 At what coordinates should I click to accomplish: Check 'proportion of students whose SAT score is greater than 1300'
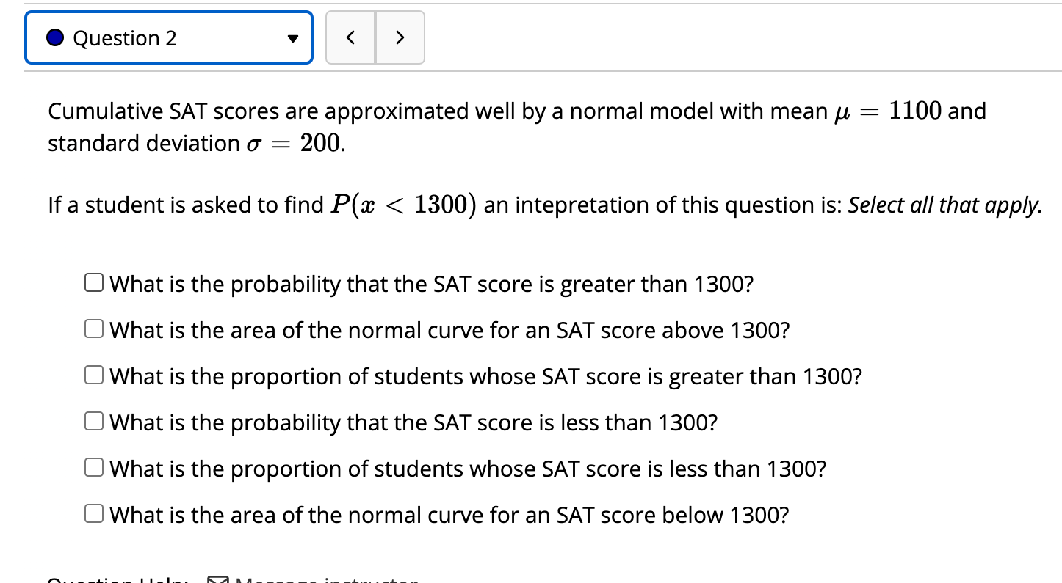coord(94,374)
